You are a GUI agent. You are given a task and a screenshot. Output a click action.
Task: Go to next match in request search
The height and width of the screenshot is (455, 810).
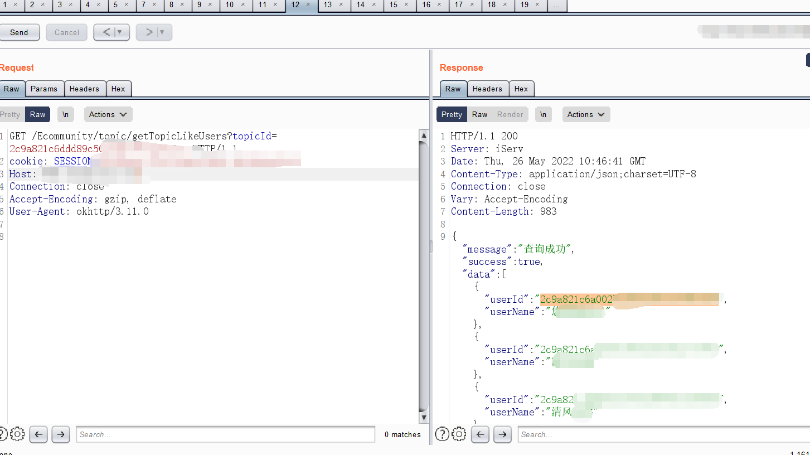[61, 434]
